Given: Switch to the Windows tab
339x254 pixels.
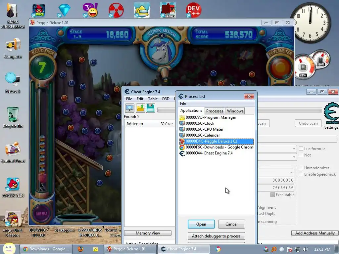Looking at the screenshot, I should tap(235, 111).
